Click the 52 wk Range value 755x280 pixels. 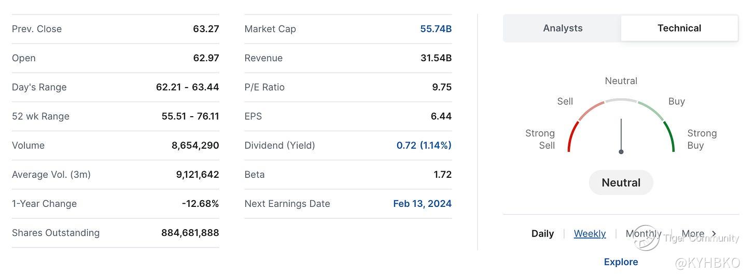pyautogui.click(x=190, y=116)
